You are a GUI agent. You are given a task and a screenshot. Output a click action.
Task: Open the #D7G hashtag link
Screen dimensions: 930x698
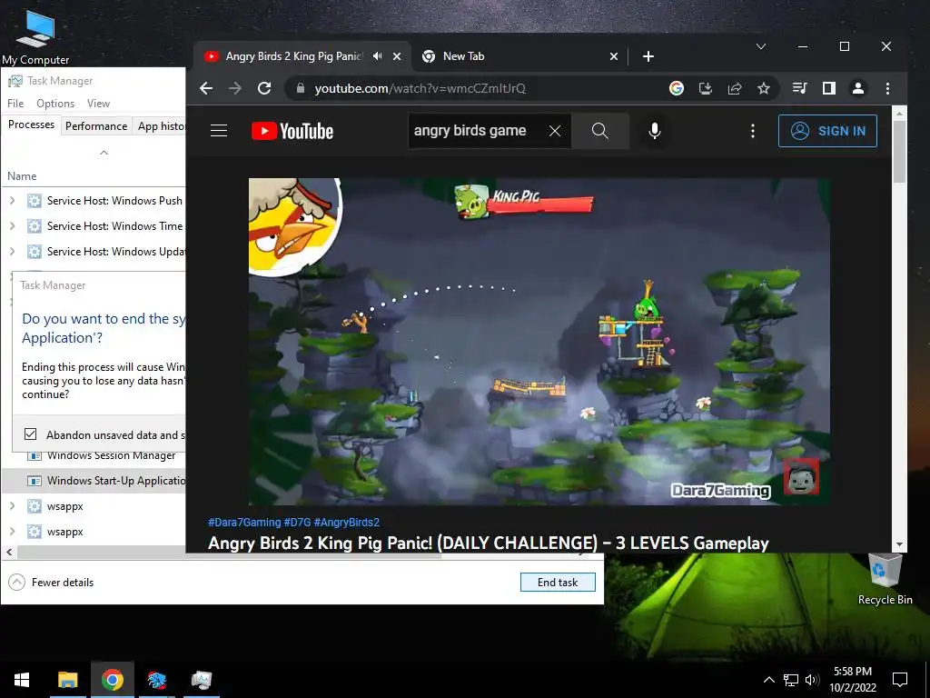(x=297, y=523)
